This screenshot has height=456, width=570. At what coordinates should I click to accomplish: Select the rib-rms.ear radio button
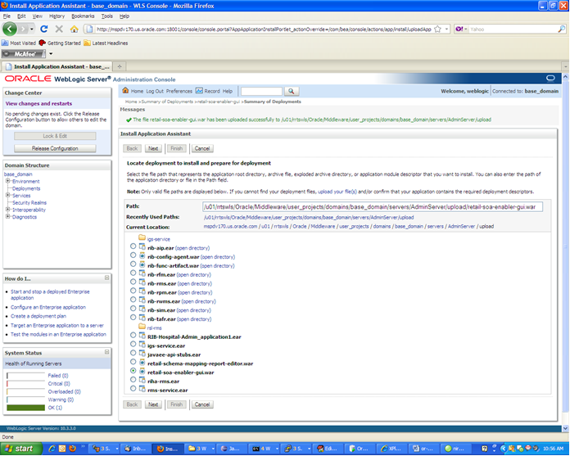(x=133, y=282)
